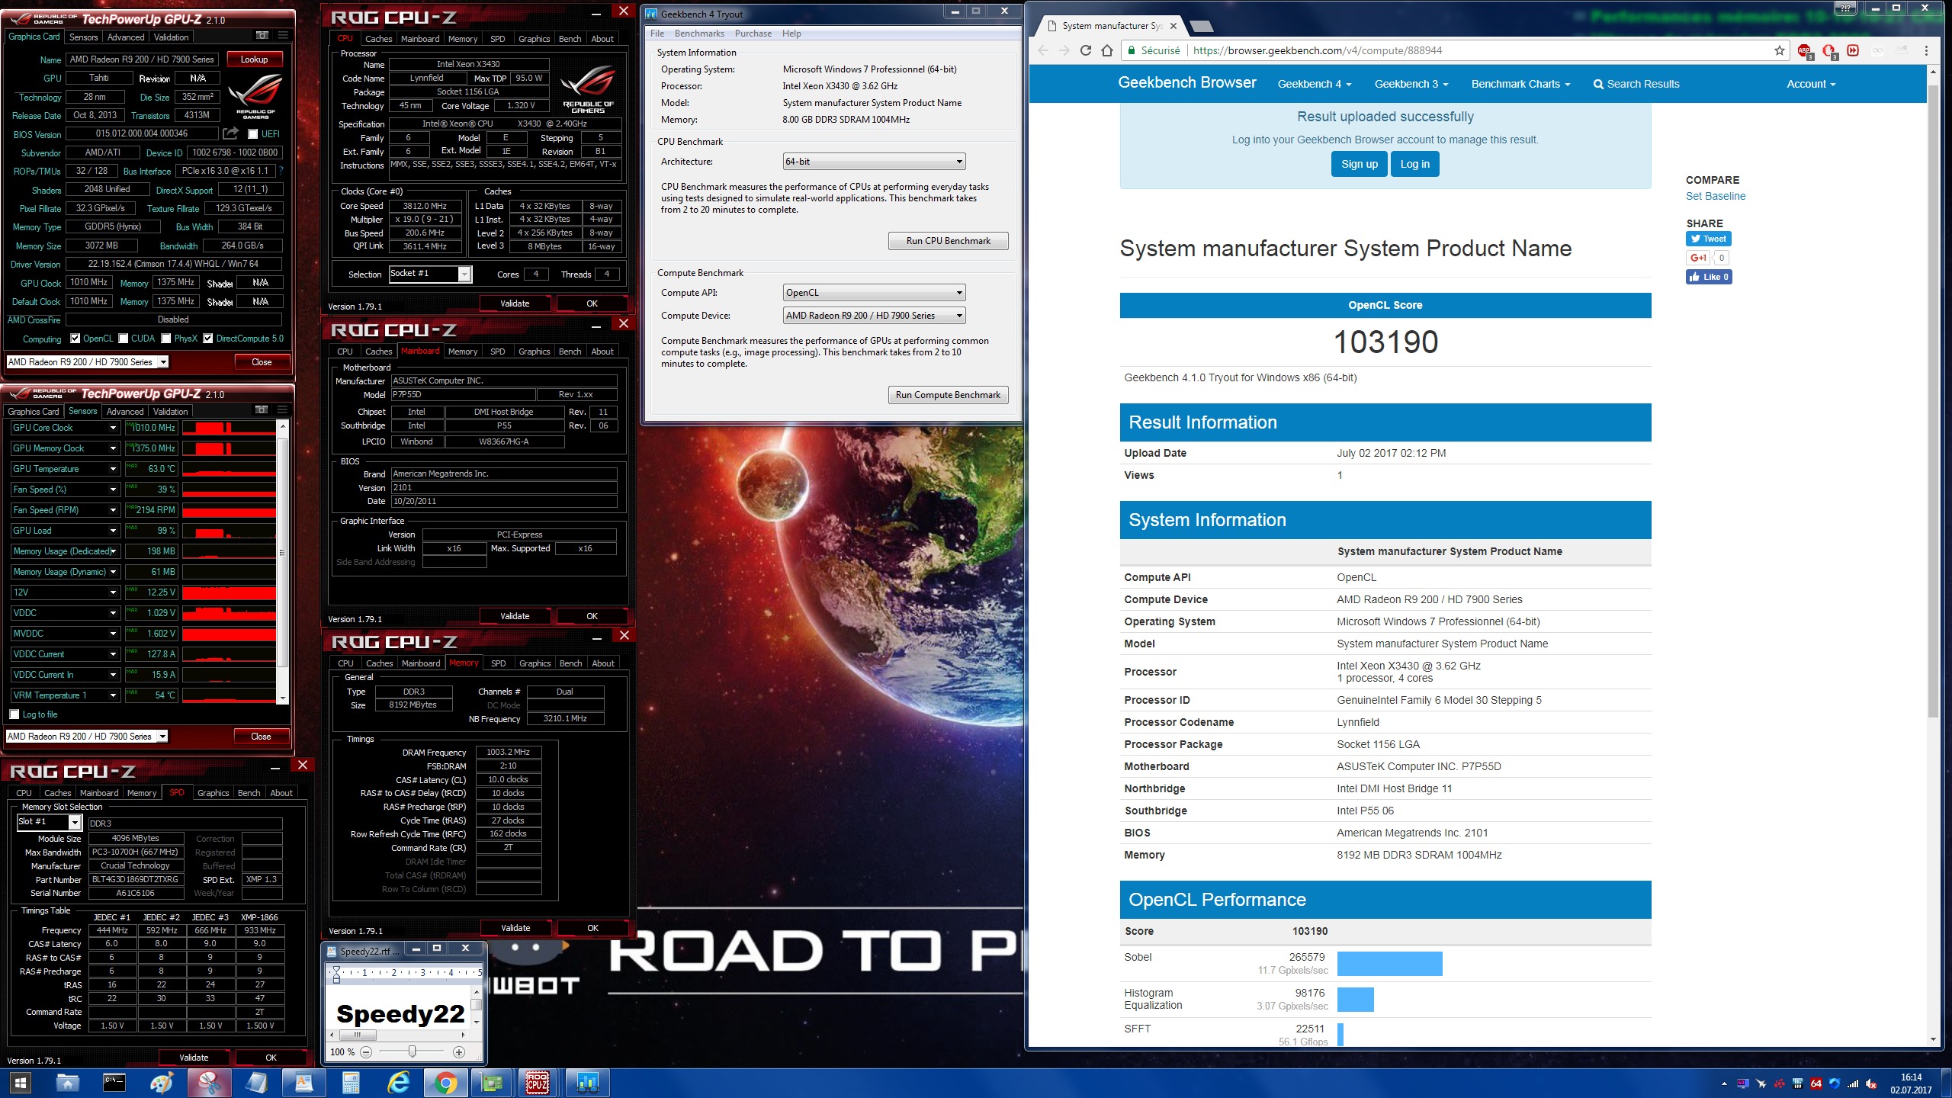Open the Bench tab in top CPU-Z window
1952x1098 pixels.
tap(570, 39)
